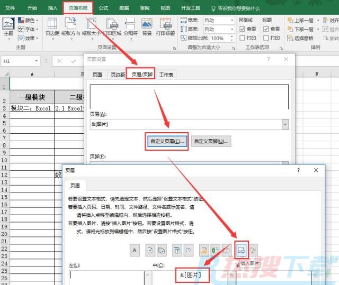
Task: Insert date icon in header dialog
Action: 177,250
